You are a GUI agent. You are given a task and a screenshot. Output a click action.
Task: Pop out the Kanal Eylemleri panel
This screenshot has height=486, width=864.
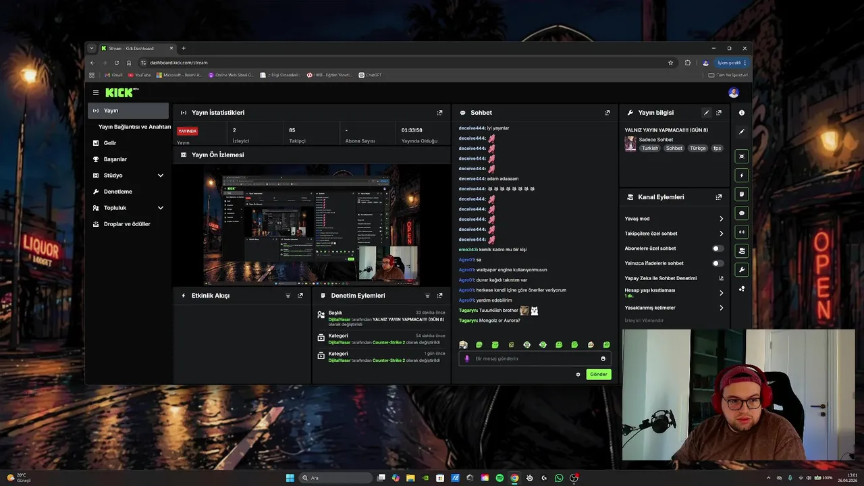[x=718, y=197]
